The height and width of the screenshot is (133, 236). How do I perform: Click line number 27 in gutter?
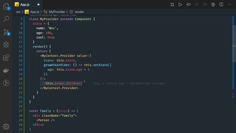pos(21,111)
